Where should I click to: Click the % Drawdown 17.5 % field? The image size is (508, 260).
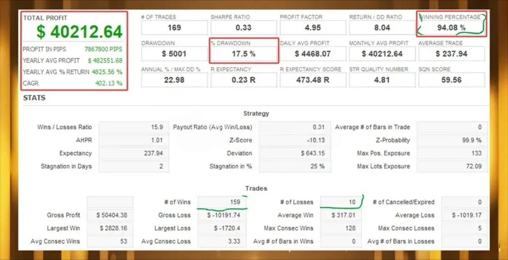click(x=244, y=54)
